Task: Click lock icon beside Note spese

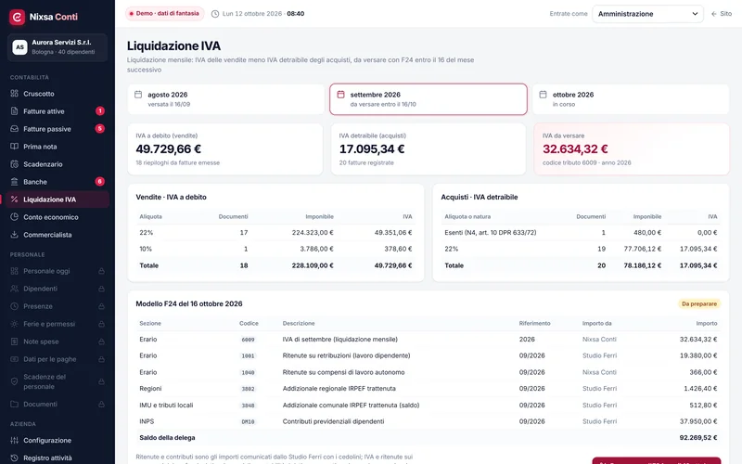Action: click(101, 342)
